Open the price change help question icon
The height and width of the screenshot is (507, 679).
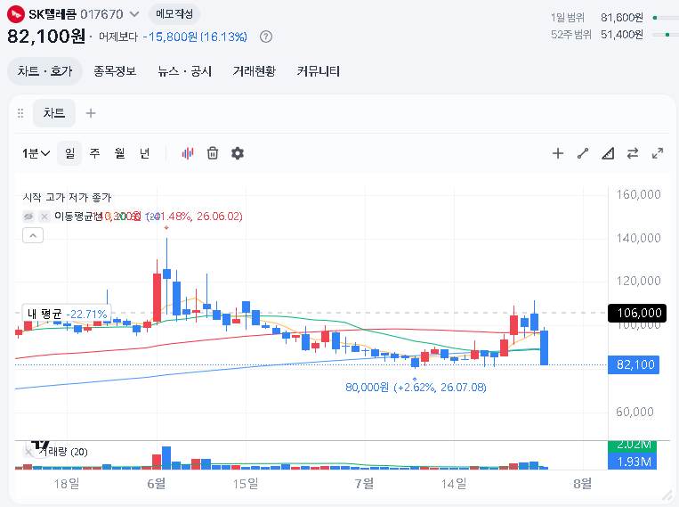tap(266, 37)
